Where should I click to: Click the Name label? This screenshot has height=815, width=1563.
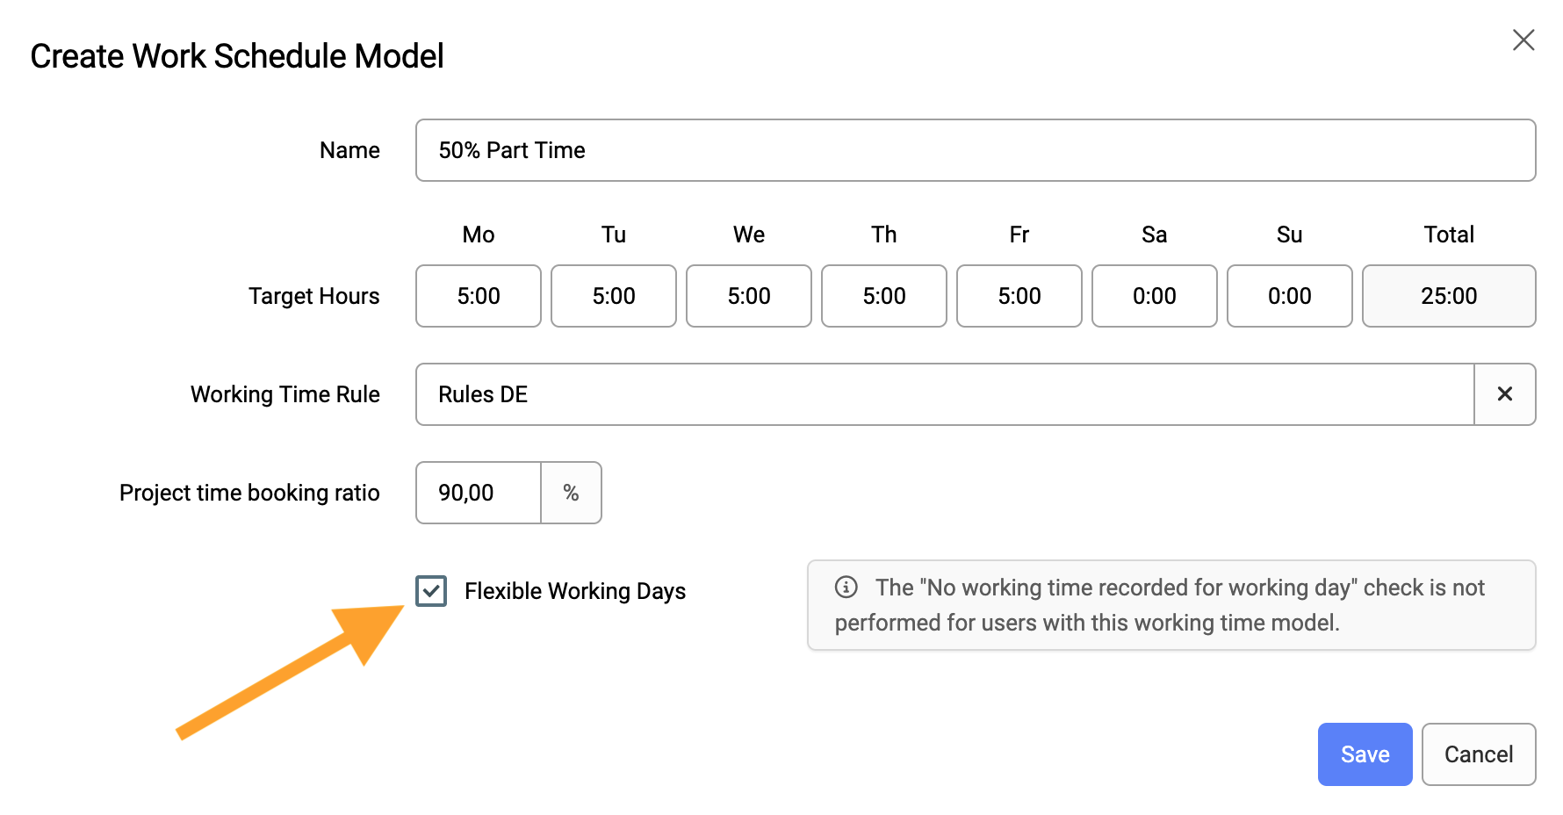coord(349,150)
